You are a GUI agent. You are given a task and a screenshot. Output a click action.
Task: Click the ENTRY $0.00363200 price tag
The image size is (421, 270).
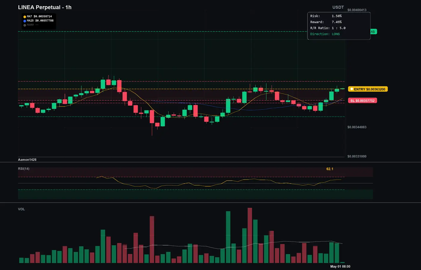(x=368, y=89)
